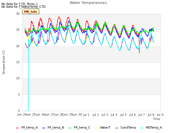Click the 0 y-axis tick label
Screen dimensions: 177x133
pyautogui.click(x=19, y=111)
